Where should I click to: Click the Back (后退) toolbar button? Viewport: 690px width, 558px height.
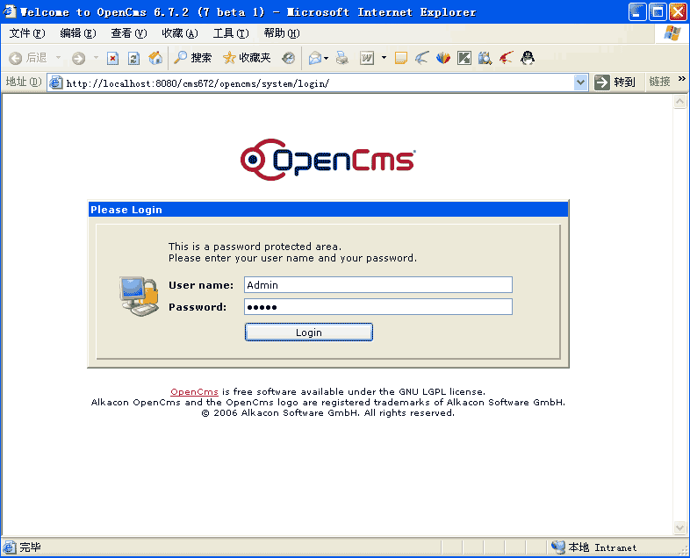pyautogui.click(x=28, y=58)
